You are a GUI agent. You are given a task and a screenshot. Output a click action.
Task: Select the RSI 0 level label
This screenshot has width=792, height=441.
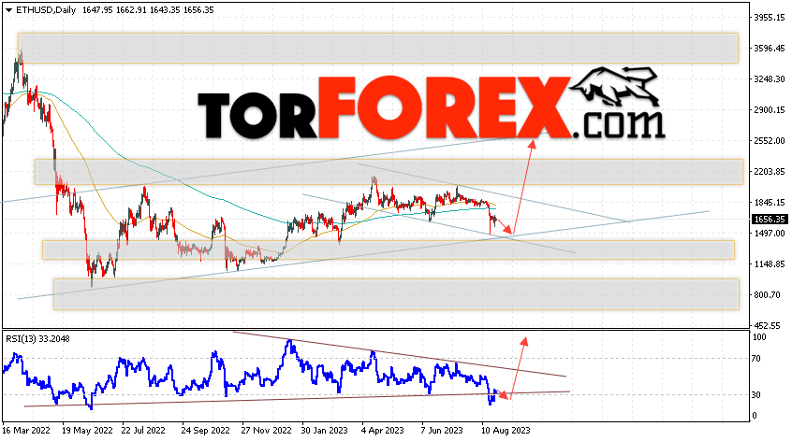755,416
